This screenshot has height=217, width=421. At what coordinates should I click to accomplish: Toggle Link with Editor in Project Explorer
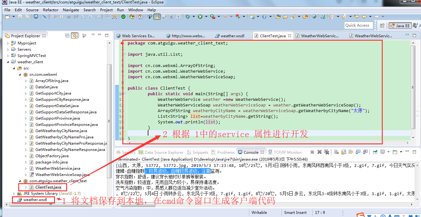(x=74, y=36)
